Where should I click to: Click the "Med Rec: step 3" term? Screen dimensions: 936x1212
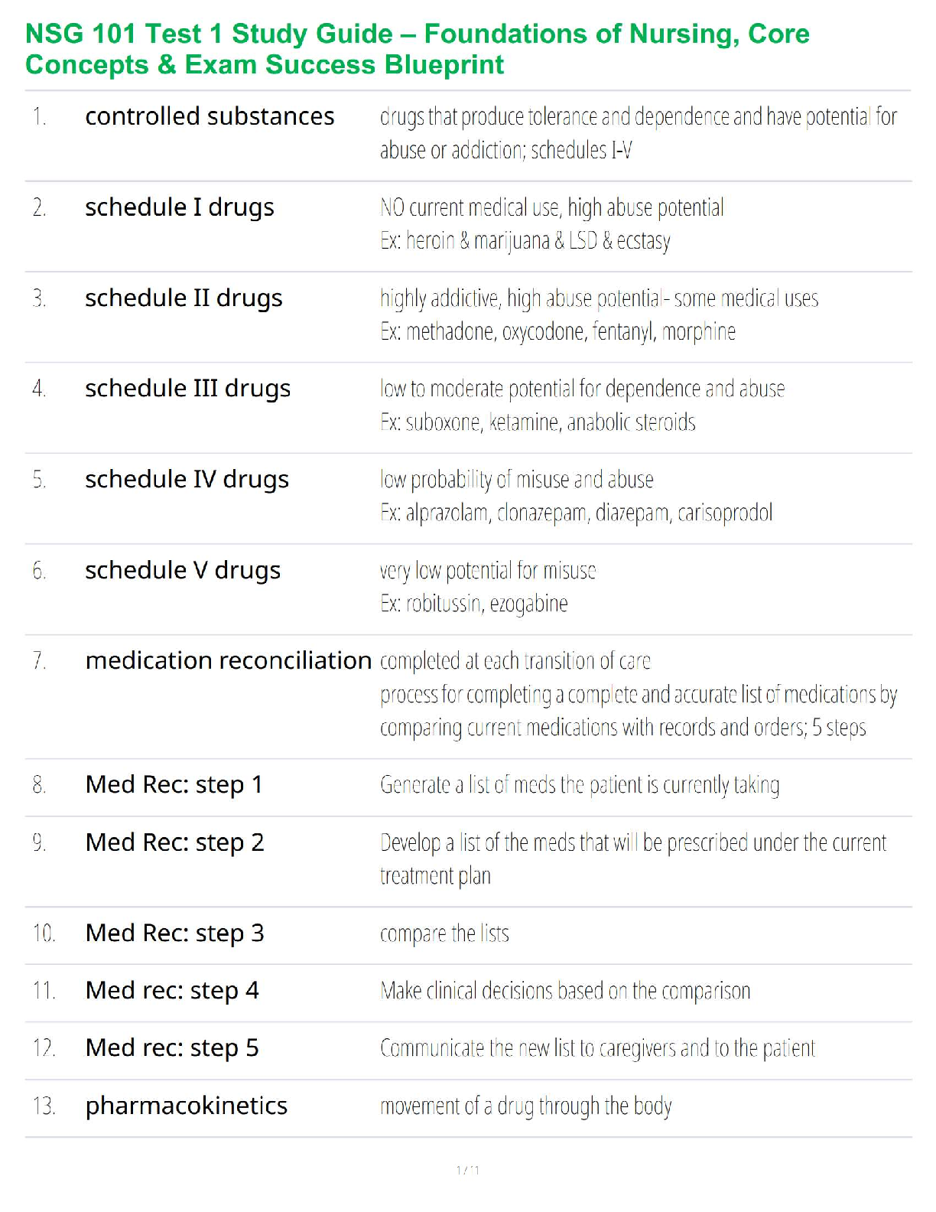pos(174,933)
